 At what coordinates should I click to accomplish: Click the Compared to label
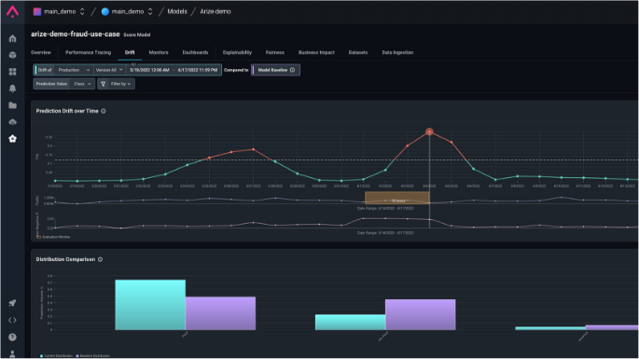tap(236, 70)
